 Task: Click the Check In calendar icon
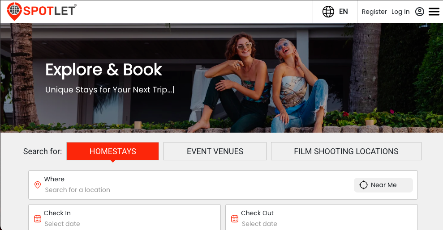click(x=38, y=218)
